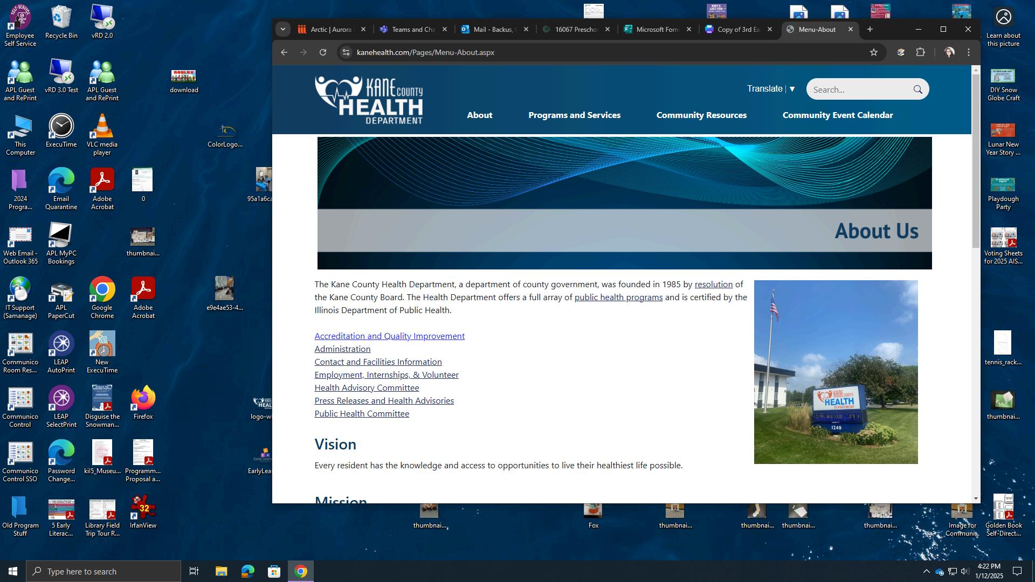
Task: Open the tab search chevron dropdown
Action: [282, 30]
